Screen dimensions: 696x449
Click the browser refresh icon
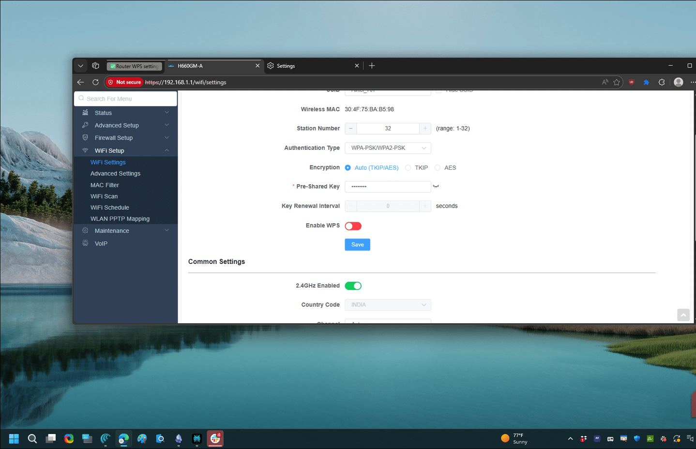point(95,82)
